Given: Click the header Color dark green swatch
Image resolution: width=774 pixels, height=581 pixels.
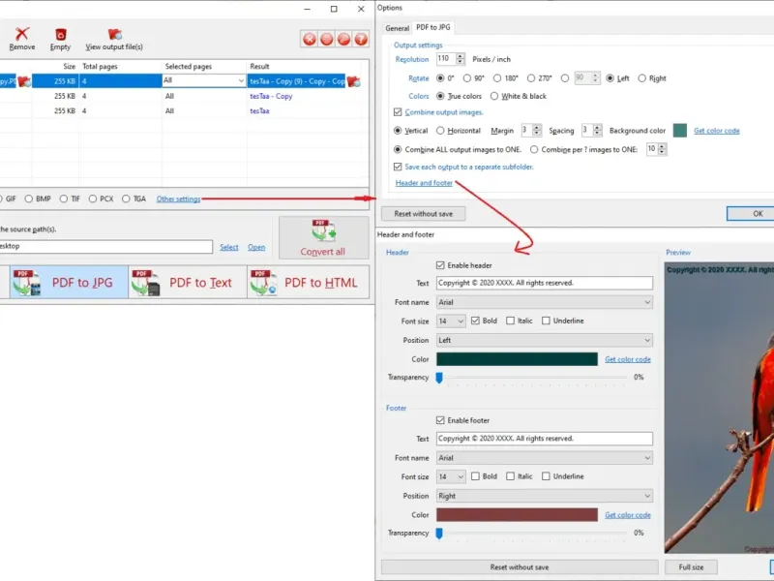Looking at the screenshot, I should click(x=517, y=359).
